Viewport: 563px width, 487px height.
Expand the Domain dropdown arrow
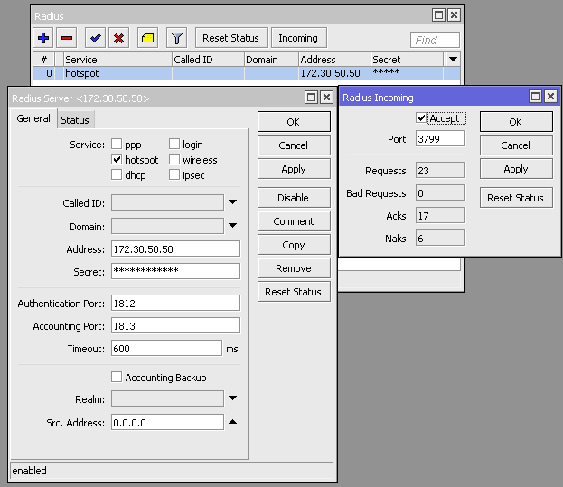point(232,226)
